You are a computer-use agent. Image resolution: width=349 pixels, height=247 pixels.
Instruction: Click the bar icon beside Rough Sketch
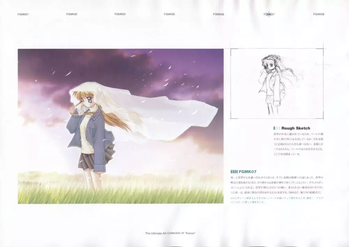(276, 128)
